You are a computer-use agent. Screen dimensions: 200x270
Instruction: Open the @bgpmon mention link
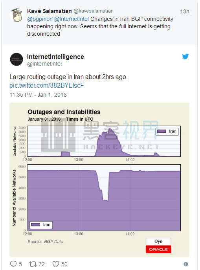[x=40, y=19]
